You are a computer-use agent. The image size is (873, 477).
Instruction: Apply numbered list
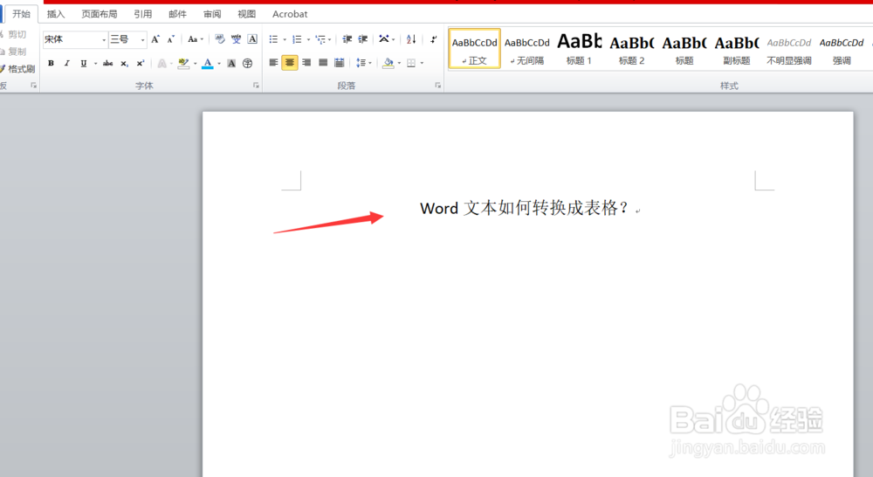pos(297,39)
